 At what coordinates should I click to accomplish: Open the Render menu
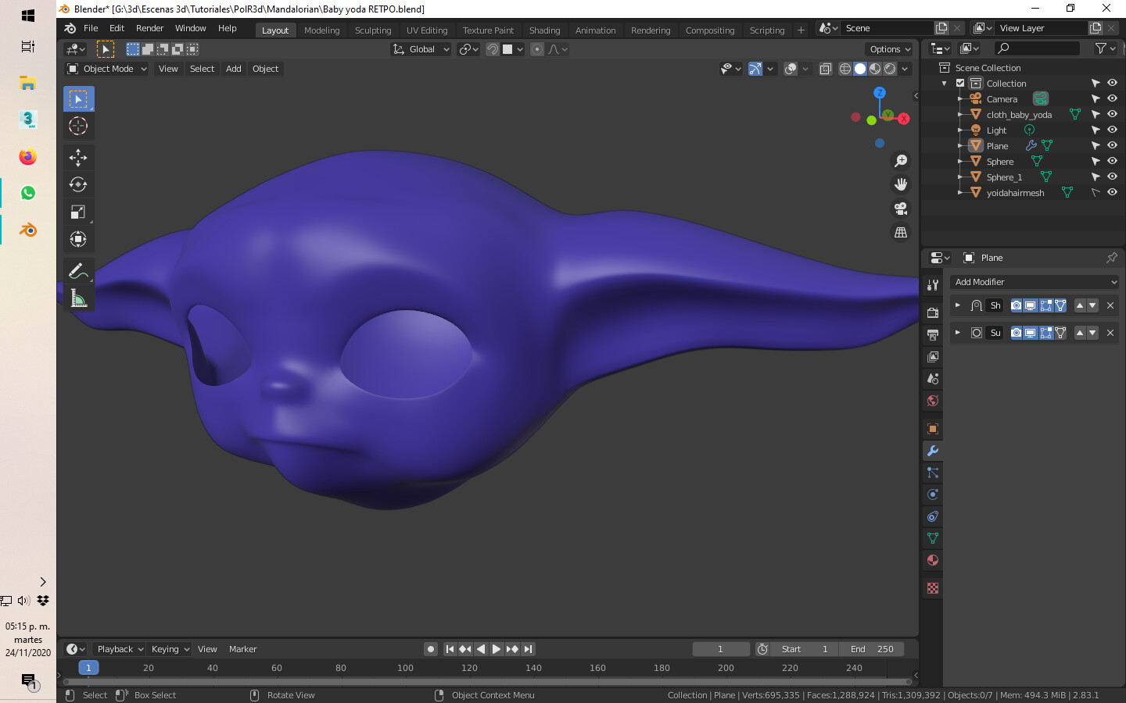[x=149, y=28]
